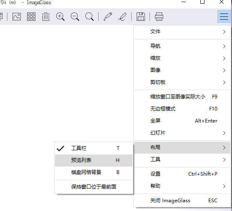Maximize the ImageGlass window

click(x=202, y=2)
